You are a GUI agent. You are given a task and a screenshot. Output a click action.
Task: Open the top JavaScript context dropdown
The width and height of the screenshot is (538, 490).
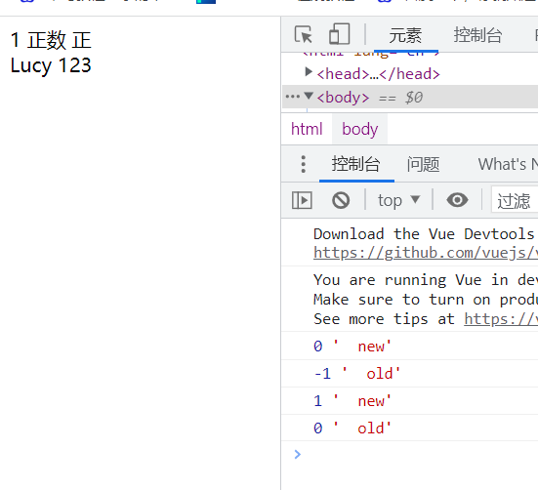point(398,200)
